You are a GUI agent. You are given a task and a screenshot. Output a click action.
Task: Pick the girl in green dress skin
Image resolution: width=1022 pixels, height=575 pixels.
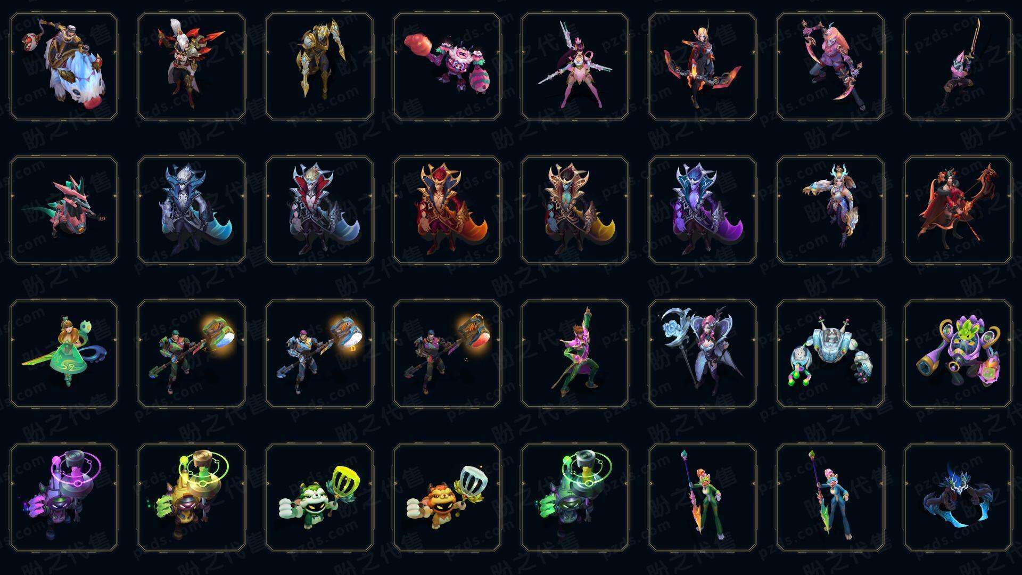(64, 354)
